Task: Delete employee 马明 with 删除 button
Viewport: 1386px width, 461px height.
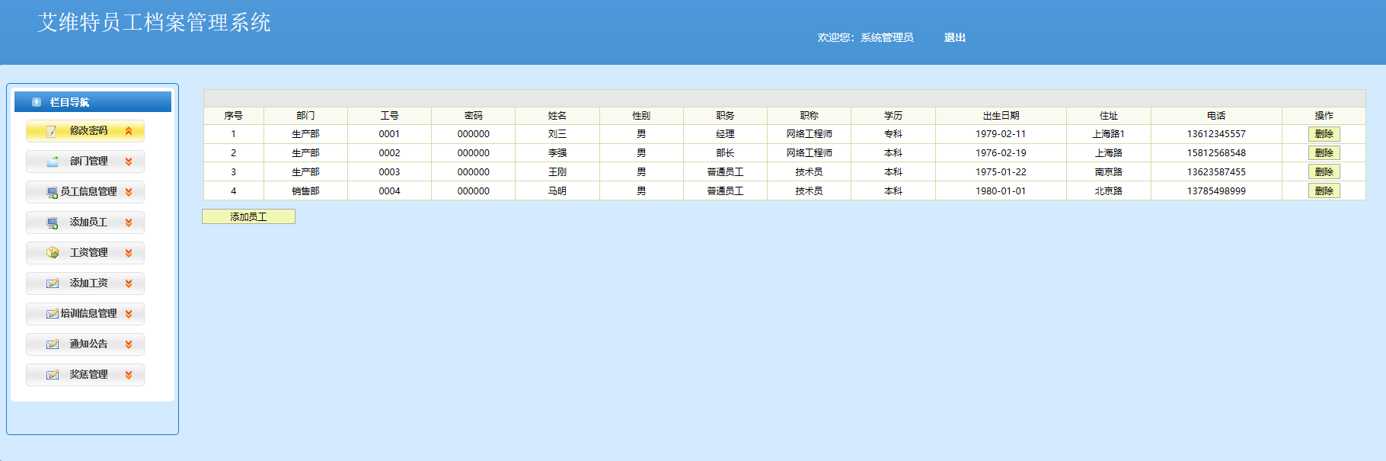Action: tap(1324, 191)
